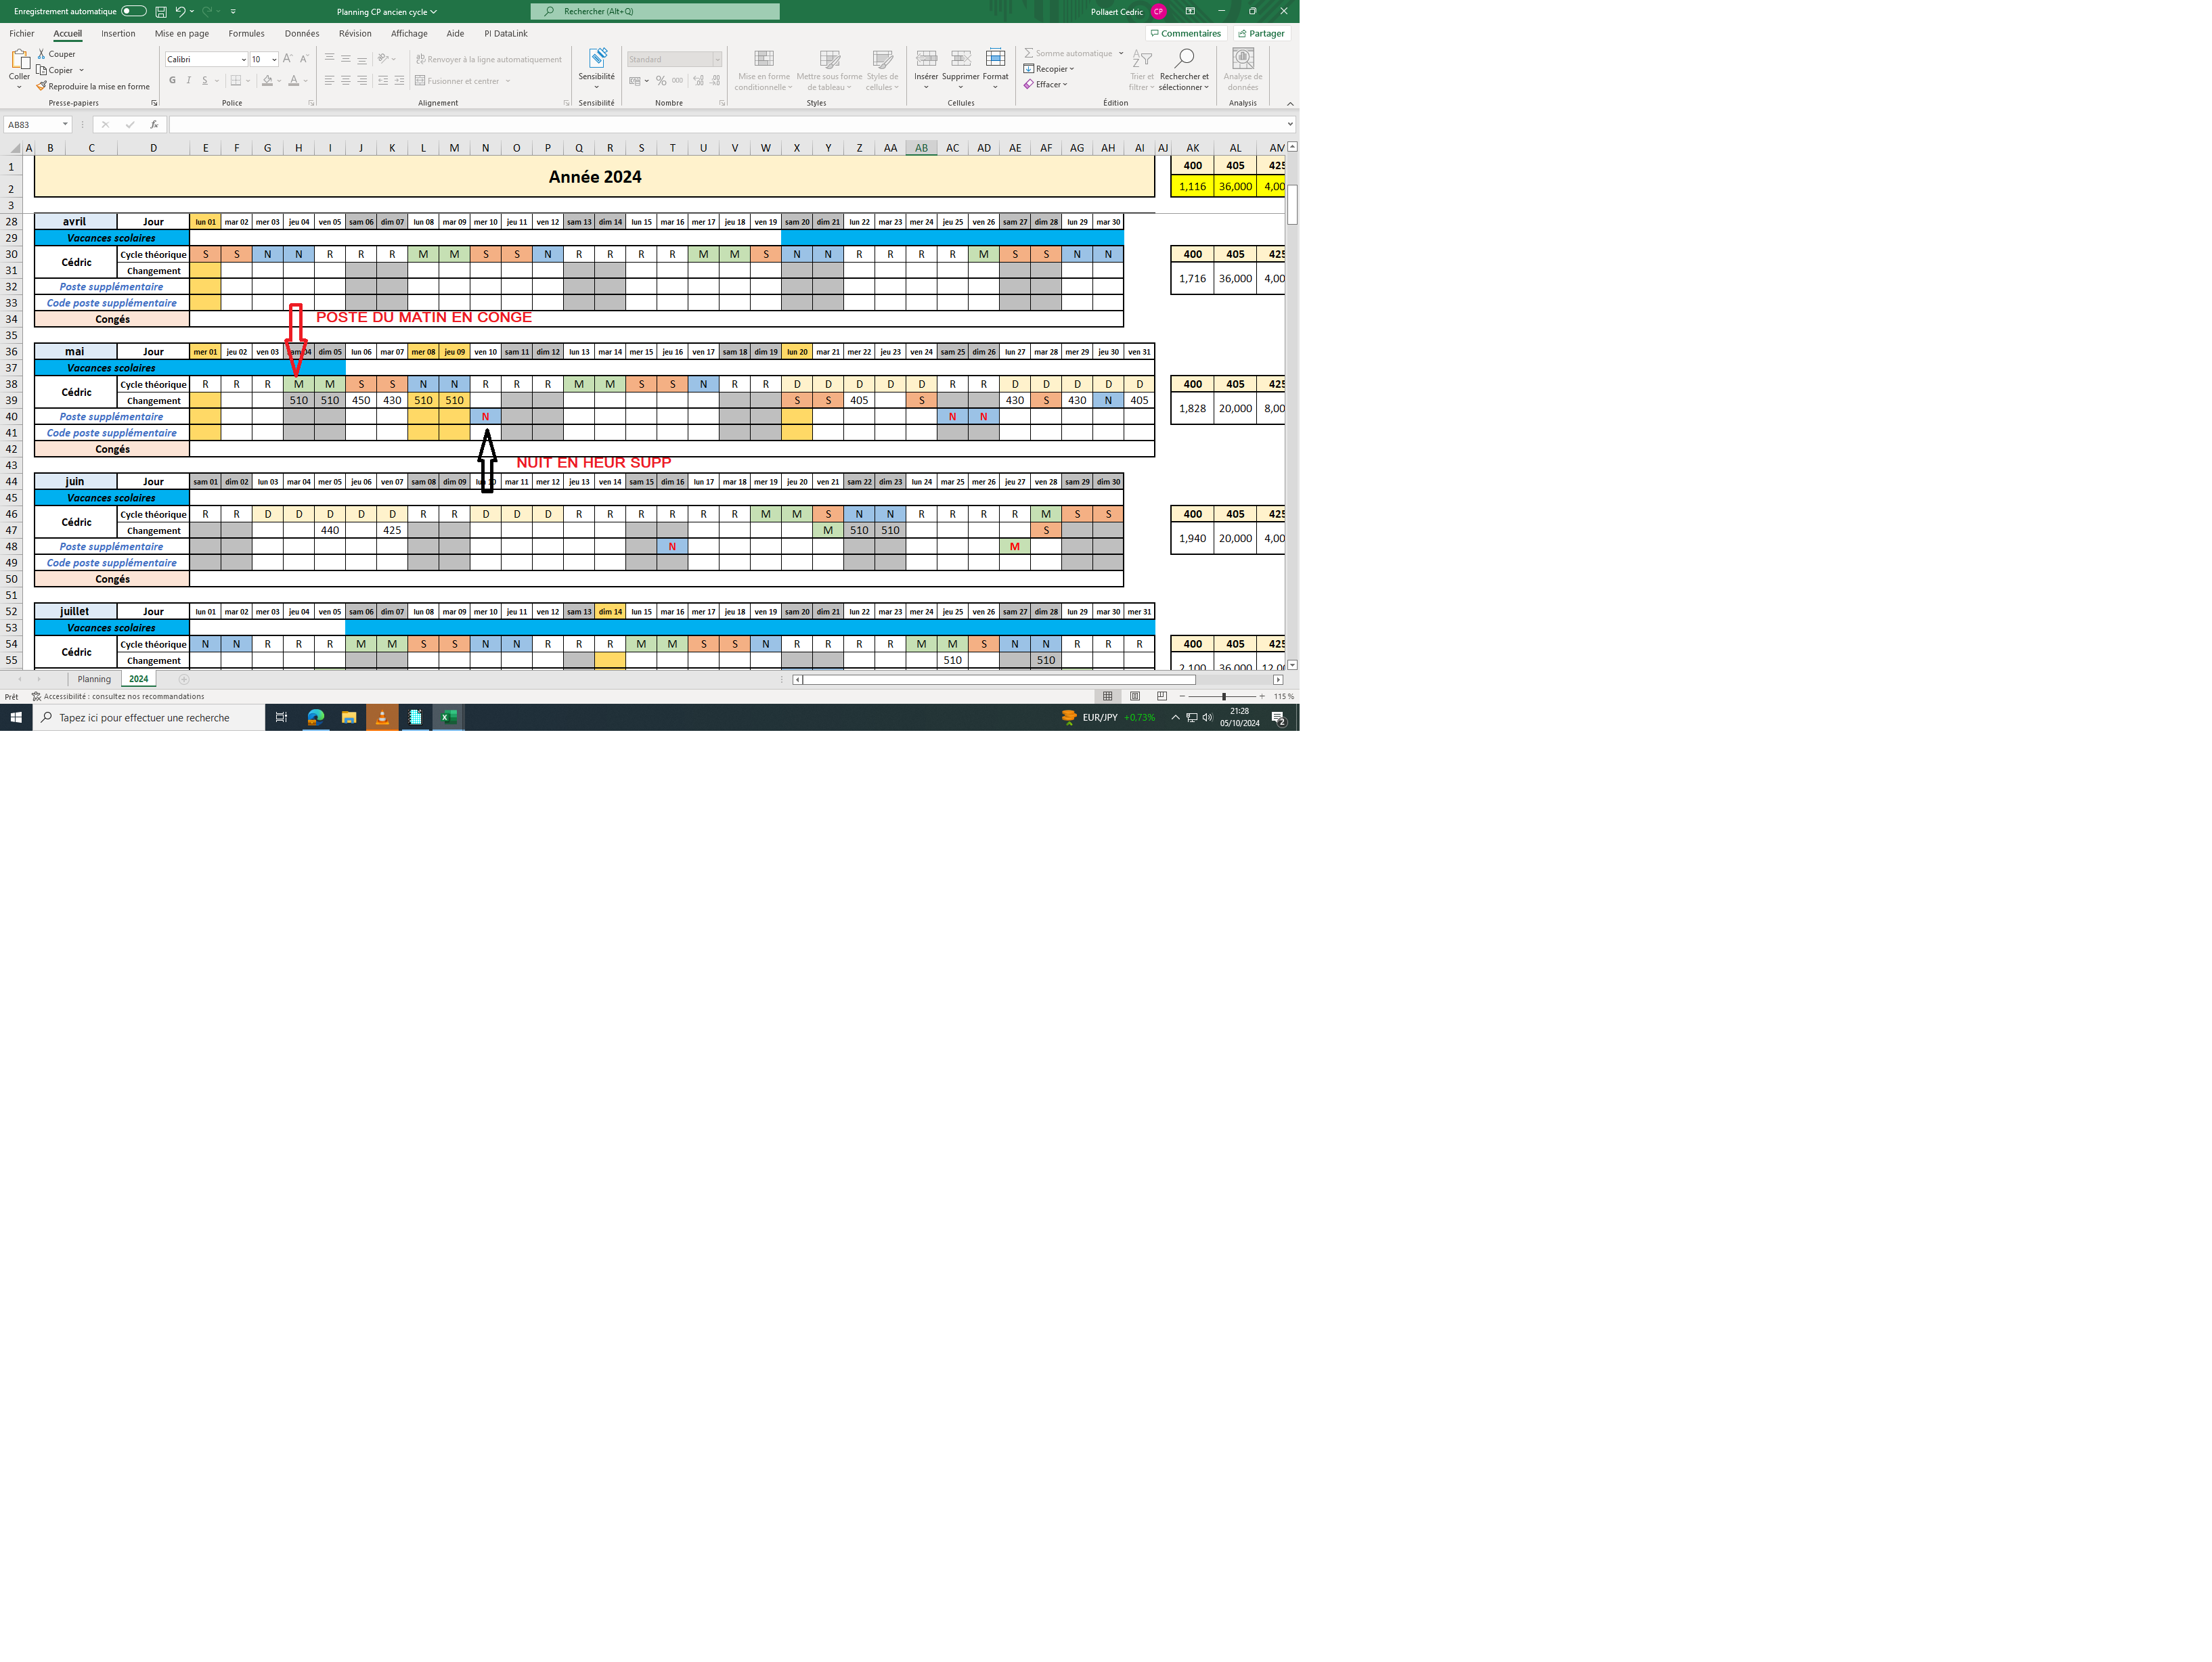Viewport: 2212px width, 1662px height.
Task: Open the Planning CP ancien cycle title dropdown
Action: pyautogui.click(x=387, y=11)
